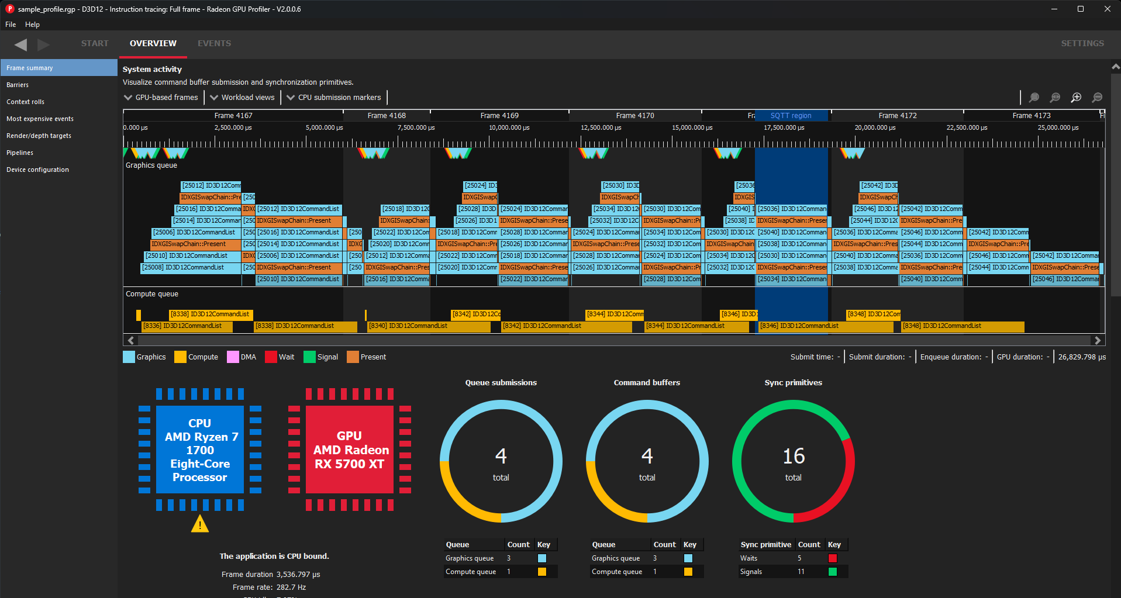Navigate back with the left arrow
The height and width of the screenshot is (598, 1121).
21,44
